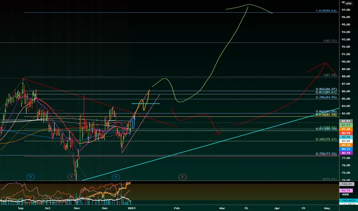The width and height of the screenshot is (358, 211).
Task: Click the 97.00 tick on price axis
Action: click(346, 10)
